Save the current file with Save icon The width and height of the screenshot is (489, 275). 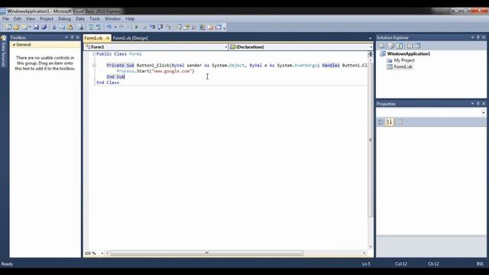click(36, 27)
